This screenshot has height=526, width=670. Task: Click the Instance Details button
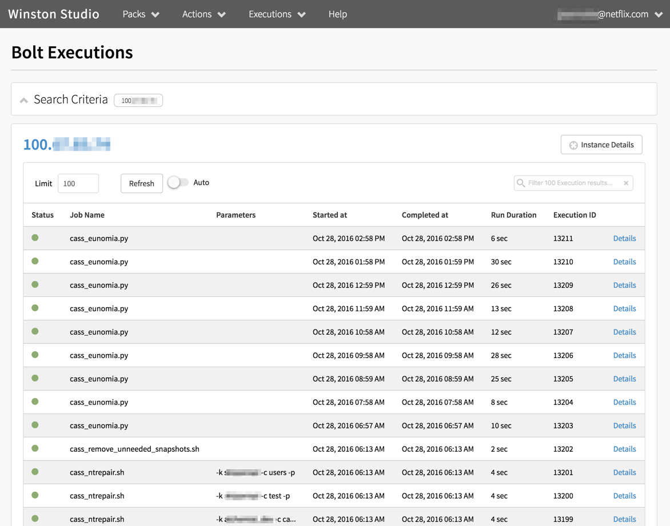click(x=601, y=145)
